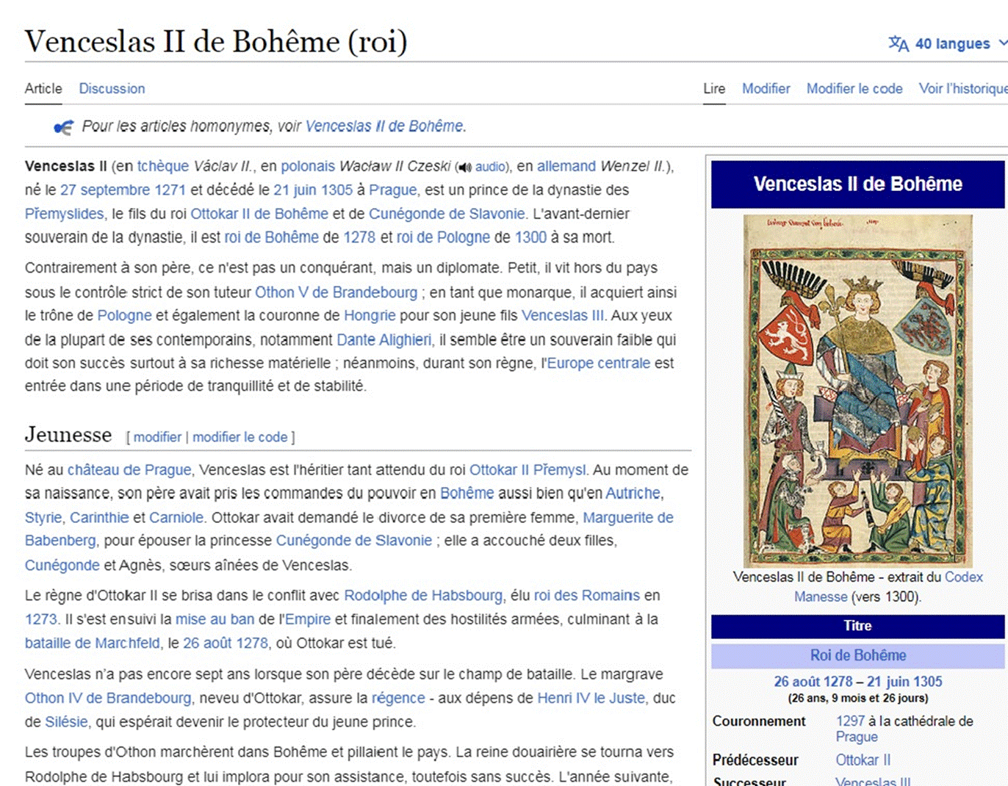This screenshot has height=786, width=1008.
Task: Follow the Europe centrale link
Action: point(599,363)
